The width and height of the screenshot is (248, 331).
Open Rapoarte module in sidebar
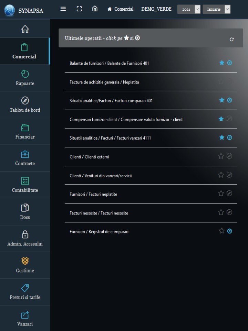(25, 78)
